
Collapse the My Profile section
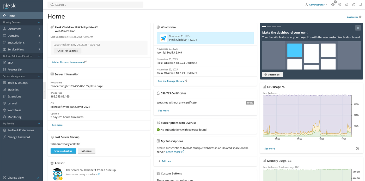39,124
